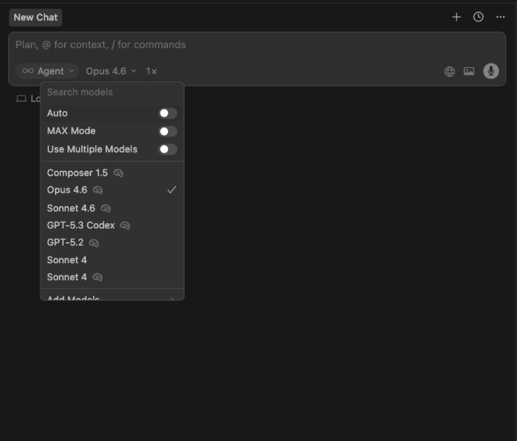Screen dimensions: 517x441
Task: Open the three-dot more options menu
Action: (x=500, y=17)
